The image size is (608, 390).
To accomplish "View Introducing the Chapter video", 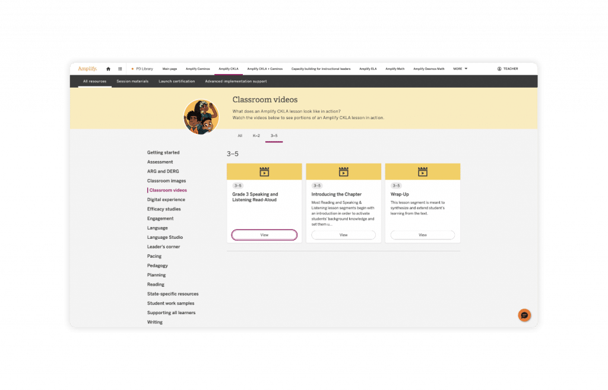I will point(344,235).
